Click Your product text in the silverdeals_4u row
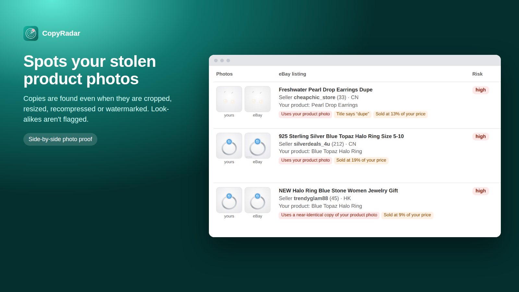 click(x=320, y=152)
